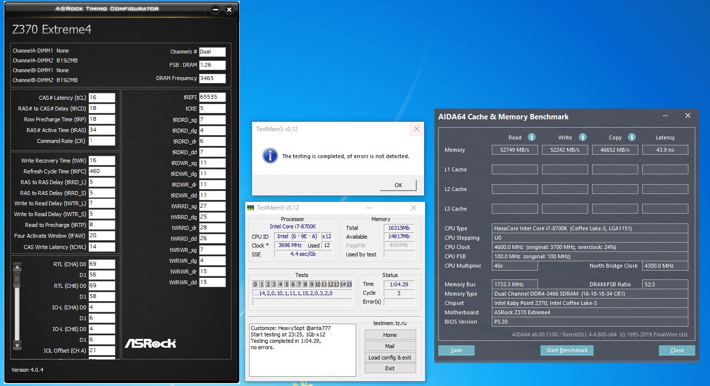Select the CAS# Latency (tCL) field
This screenshot has width=710, height=386.
(102, 98)
